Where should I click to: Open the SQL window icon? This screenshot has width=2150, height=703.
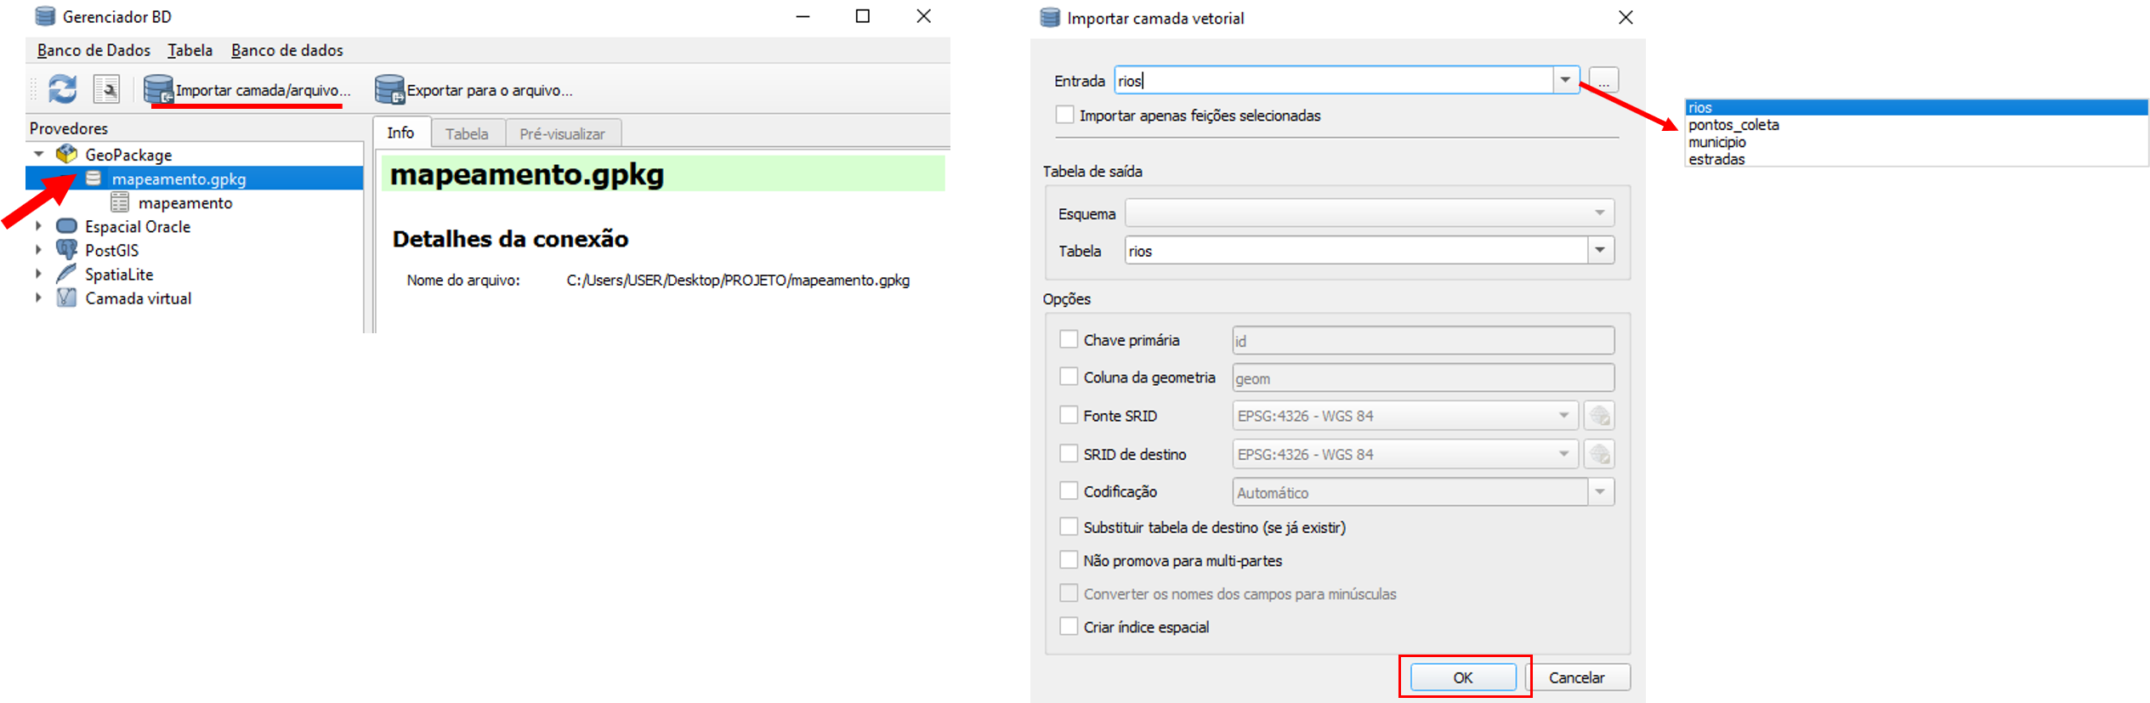106,89
